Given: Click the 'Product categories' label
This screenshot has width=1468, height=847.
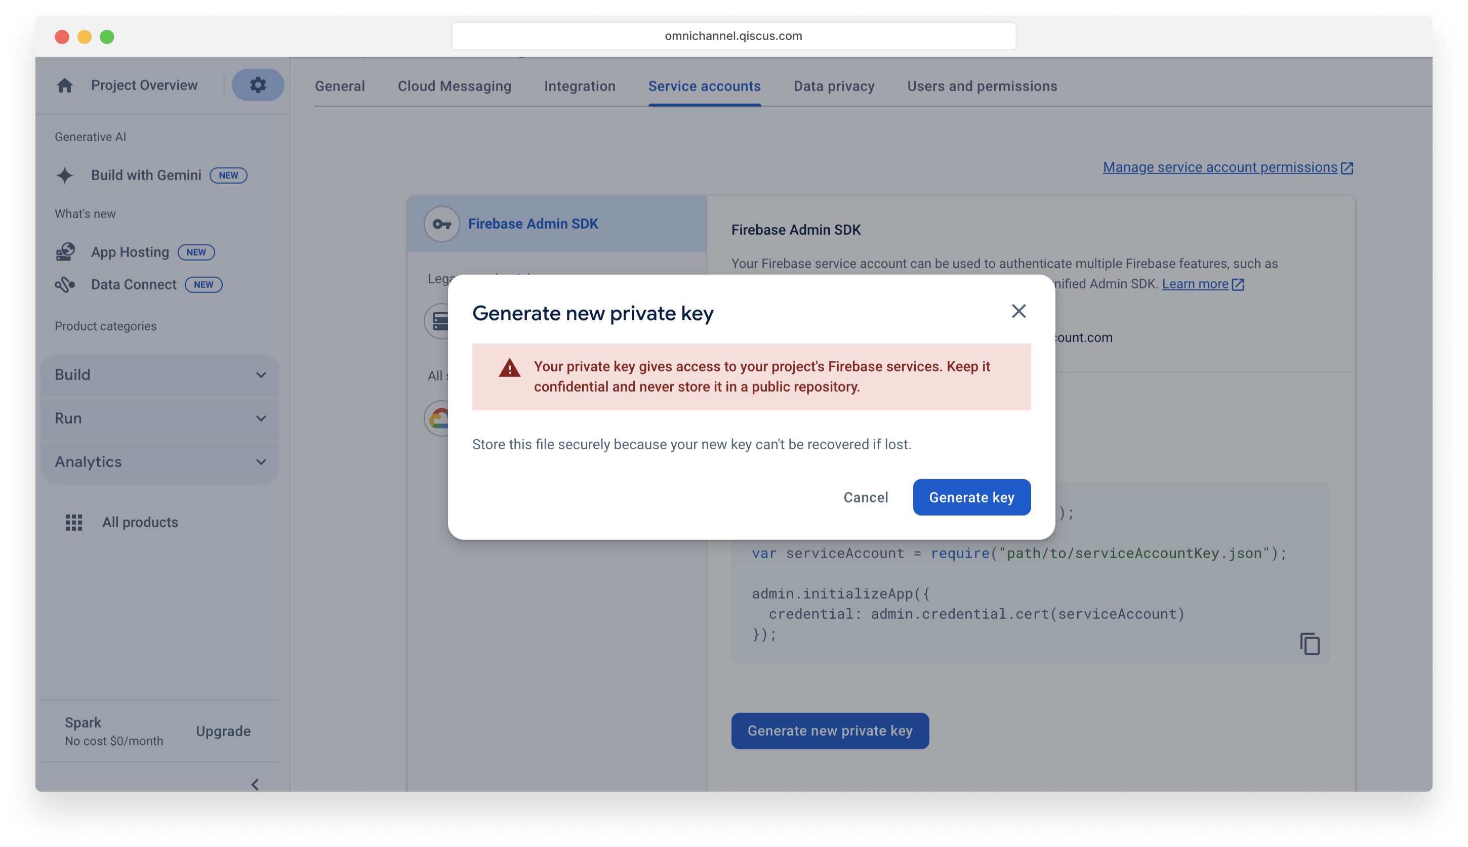Looking at the screenshot, I should click(x=105, y=326).
